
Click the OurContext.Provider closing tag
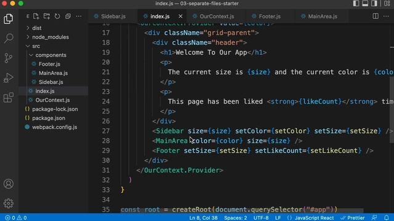coord(180,171)
